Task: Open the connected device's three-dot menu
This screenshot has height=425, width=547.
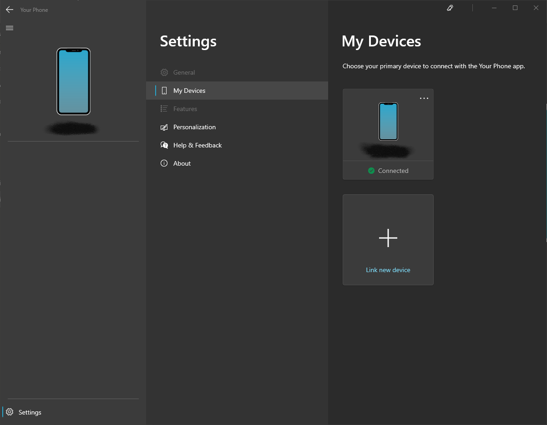Action: pos(424,98)
